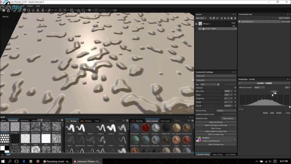The image size is (291, 164).
Task: Select the Copper smart material thumbnail
Action: 176,140
